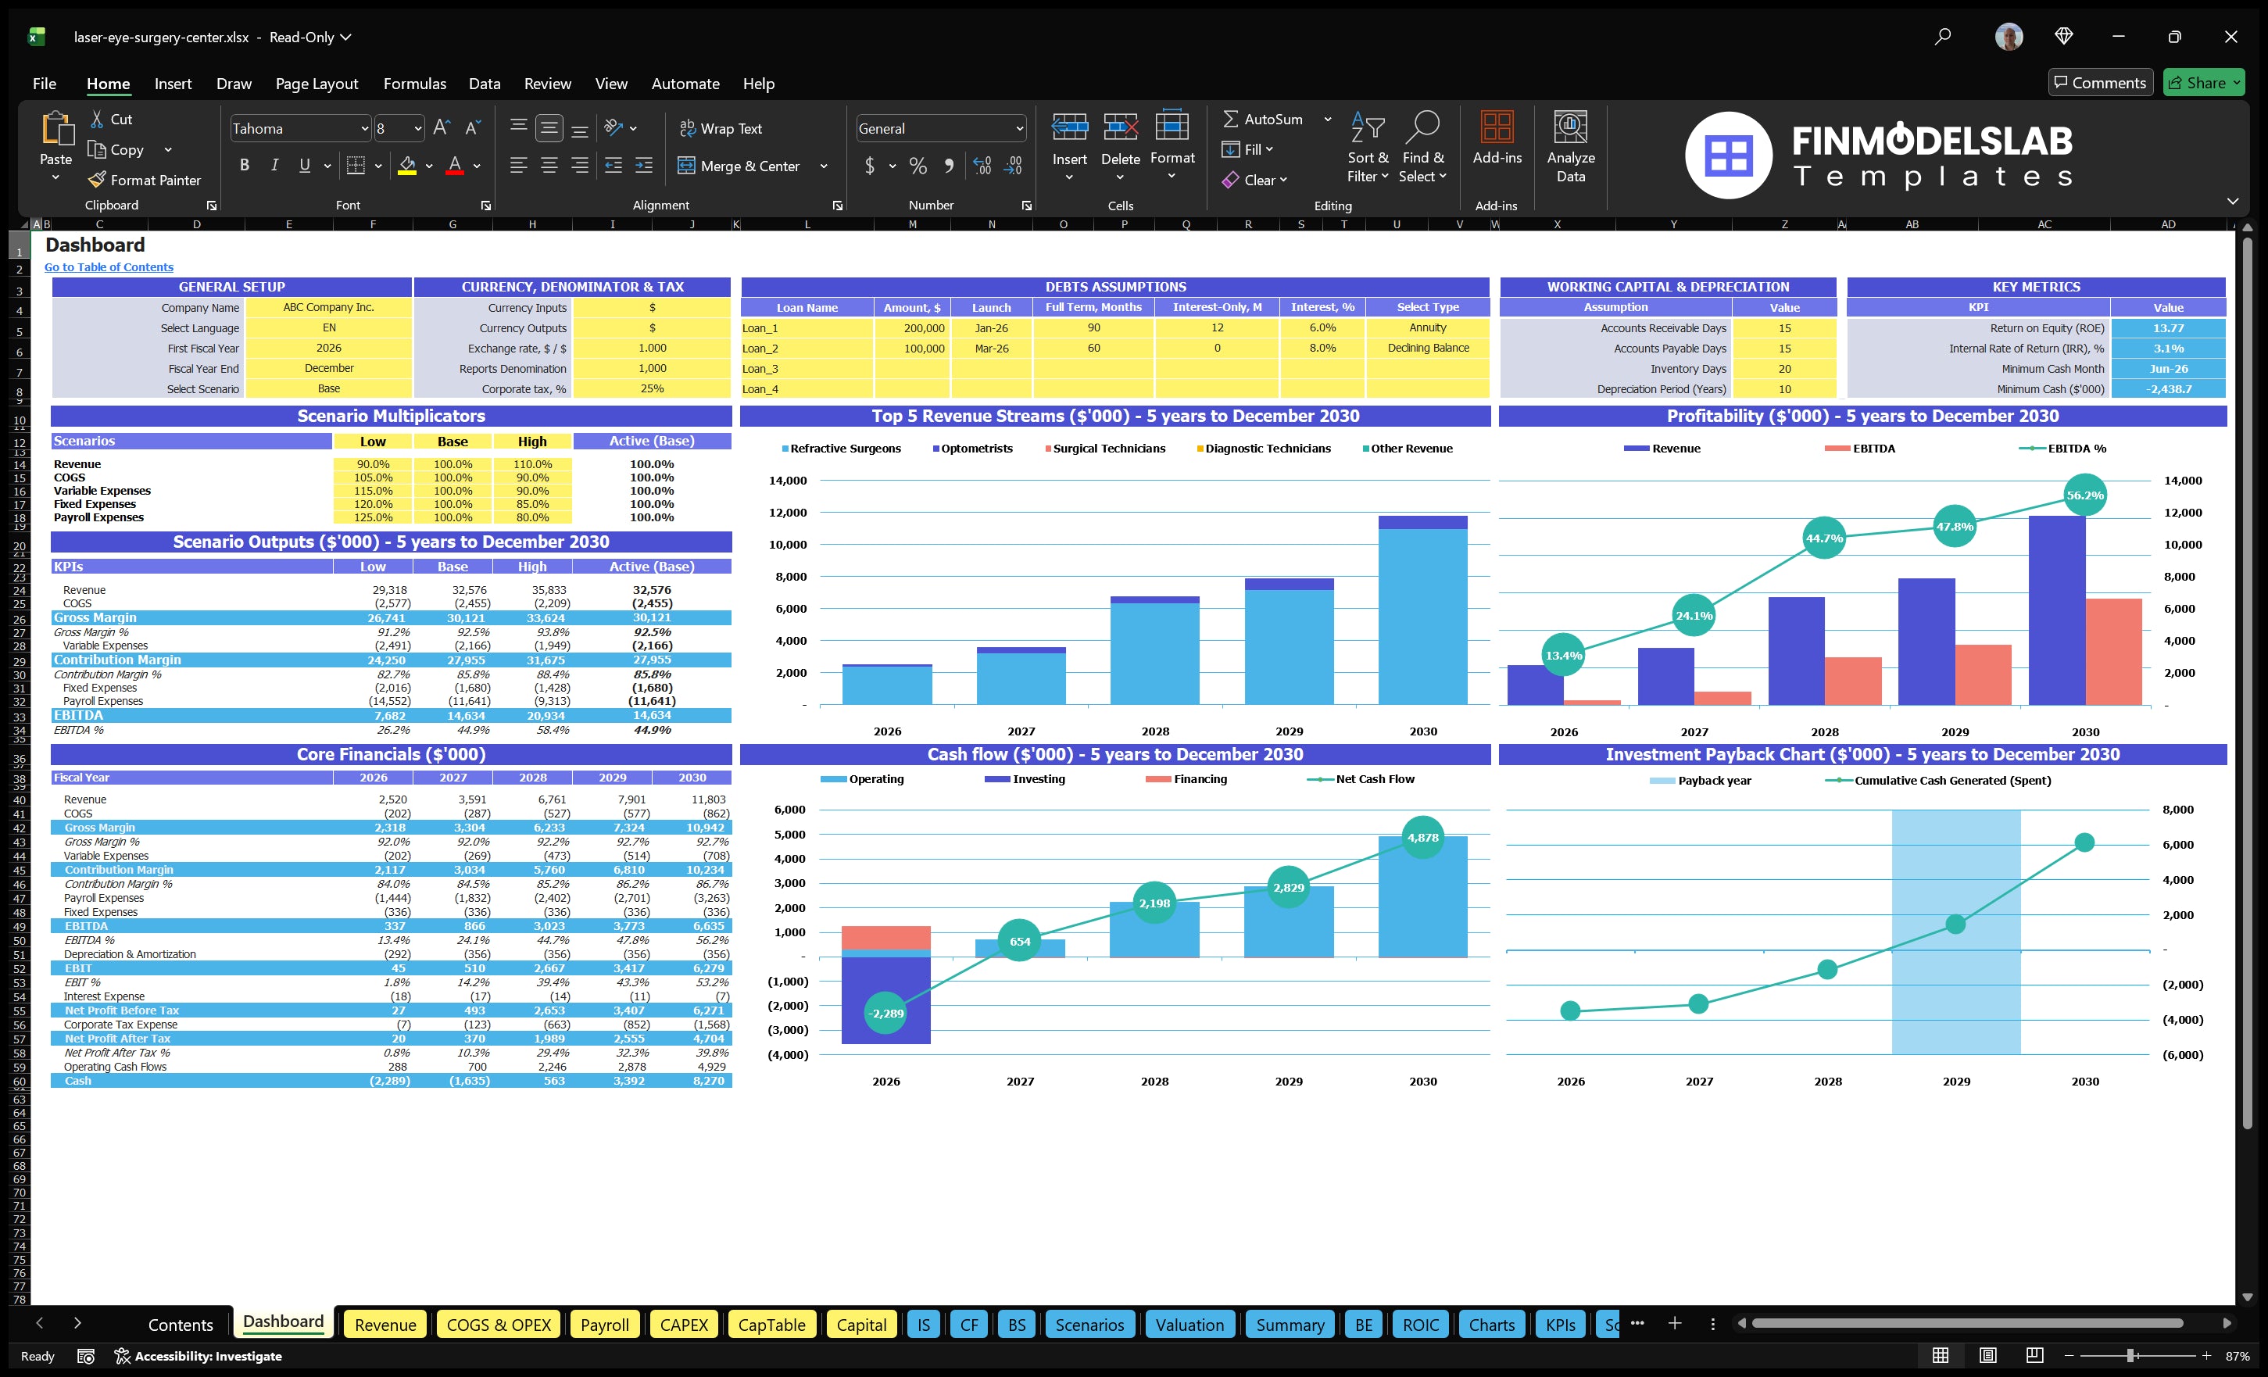Image resolution: width=2268 pixels, height=1377 pixels.
Task: Click the AutoSum icon
Action: pyautogui.click(x=1232, y=119)
